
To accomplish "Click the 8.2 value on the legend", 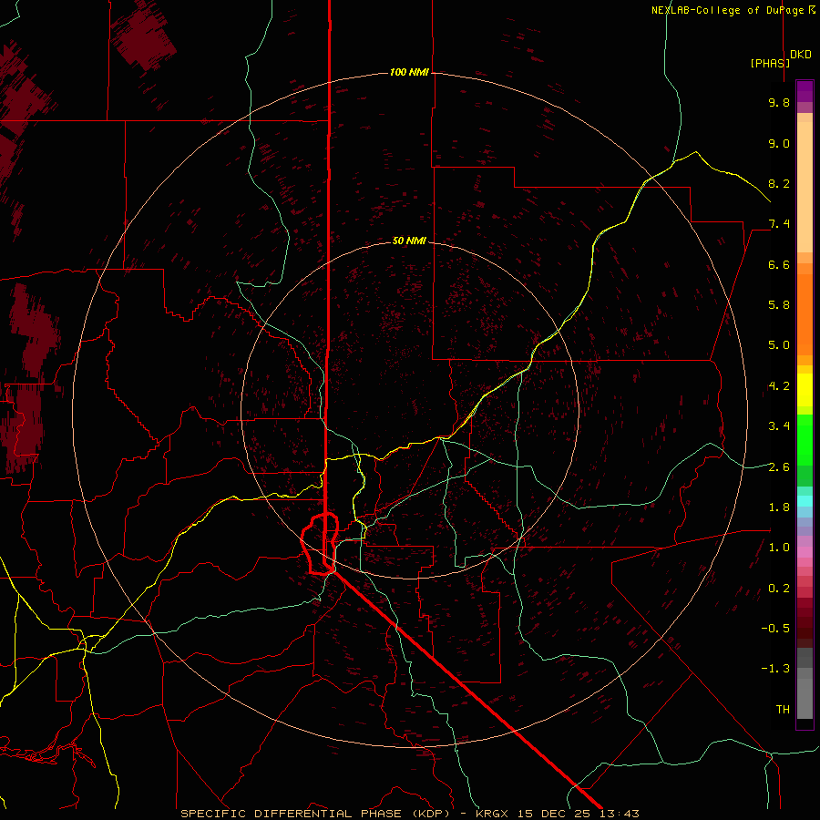I will coord(779,183).
